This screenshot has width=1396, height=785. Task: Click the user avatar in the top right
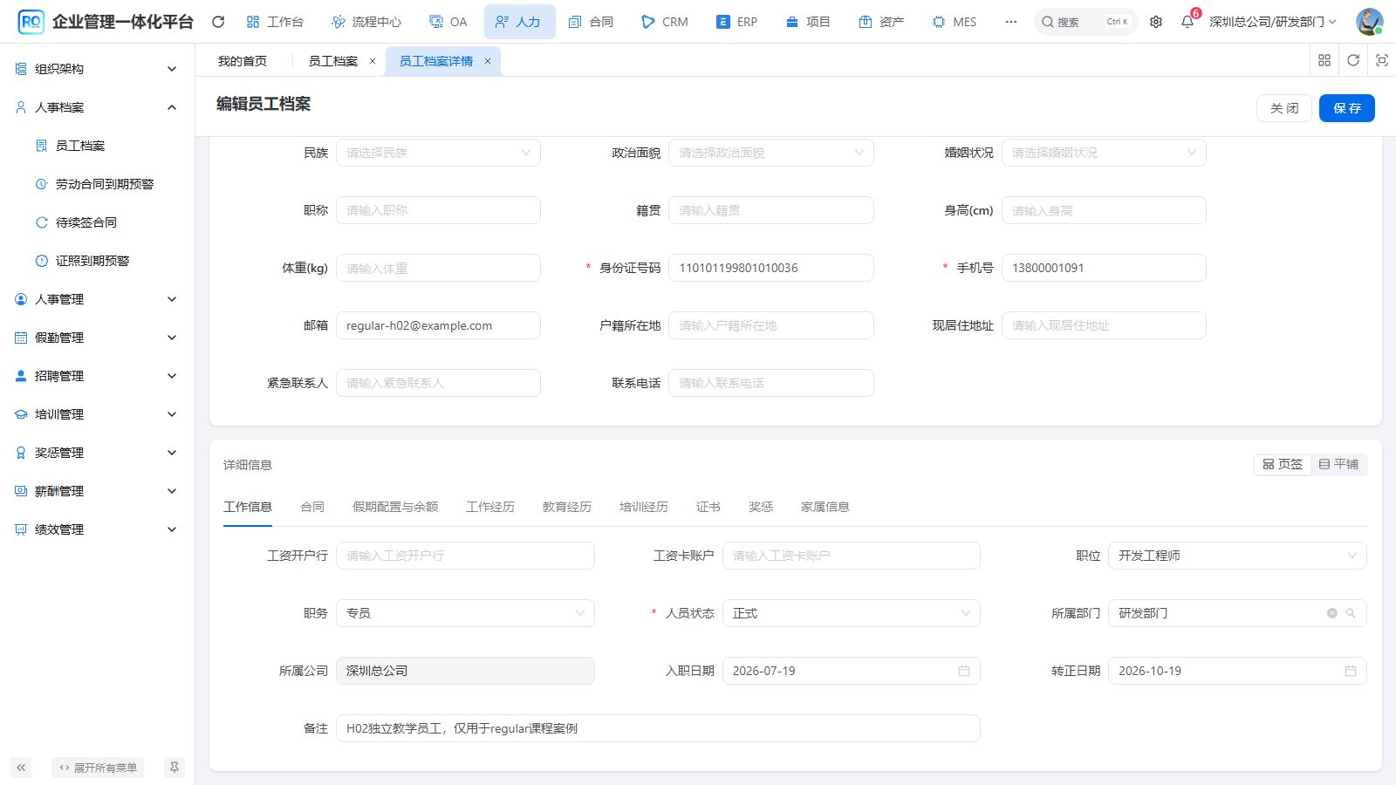(x=1369, y=22)
